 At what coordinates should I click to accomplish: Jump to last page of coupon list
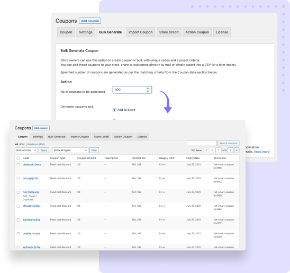(237, 150)
